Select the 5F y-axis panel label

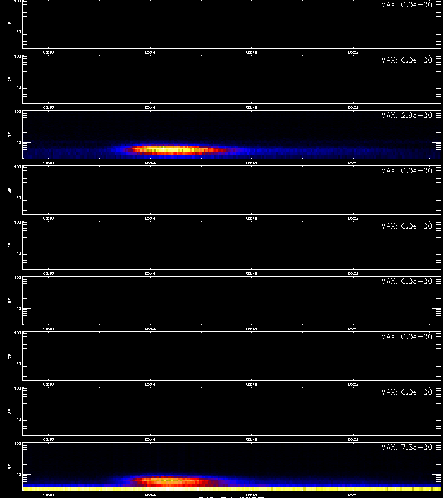pyautogui.click(x=10, y=245)
